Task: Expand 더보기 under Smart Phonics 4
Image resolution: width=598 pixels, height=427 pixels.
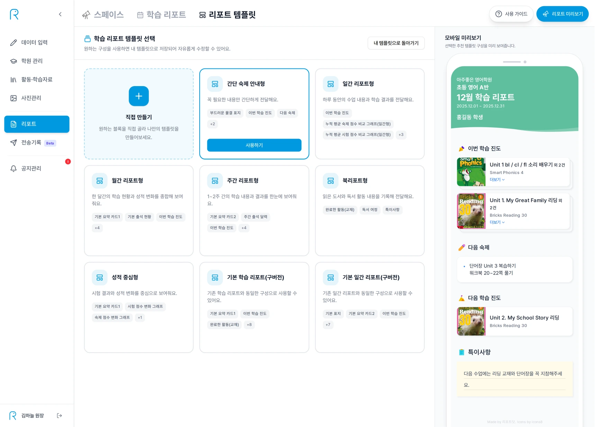Action: (x=497, y=180)
